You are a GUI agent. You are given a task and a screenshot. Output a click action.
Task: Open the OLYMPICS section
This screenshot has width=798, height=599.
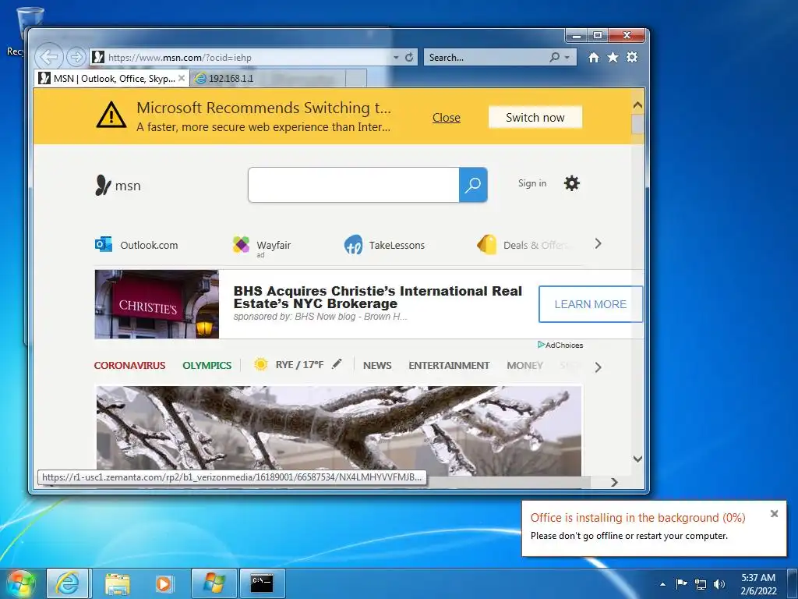(207, 365)
